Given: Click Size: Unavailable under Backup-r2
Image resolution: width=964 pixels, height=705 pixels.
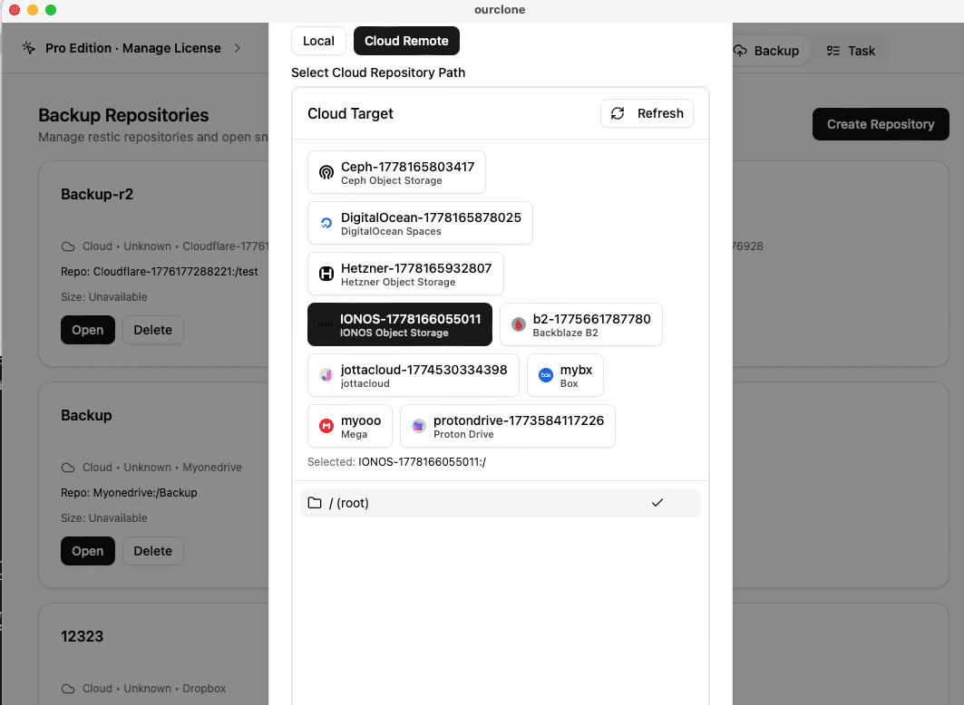Looking at the screenshot, I should [x=104, y=296].
